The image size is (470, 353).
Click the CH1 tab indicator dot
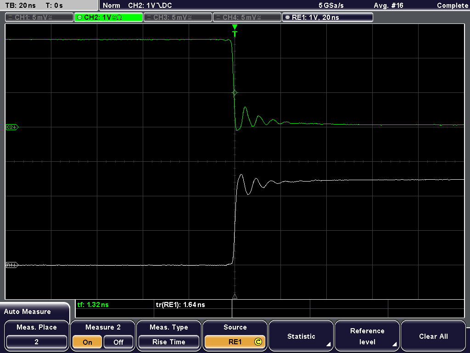(x=11, y=17)
